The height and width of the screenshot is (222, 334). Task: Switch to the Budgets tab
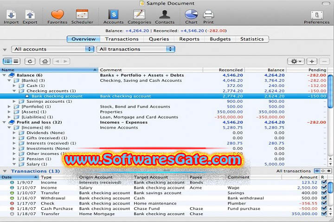point(220,39)
